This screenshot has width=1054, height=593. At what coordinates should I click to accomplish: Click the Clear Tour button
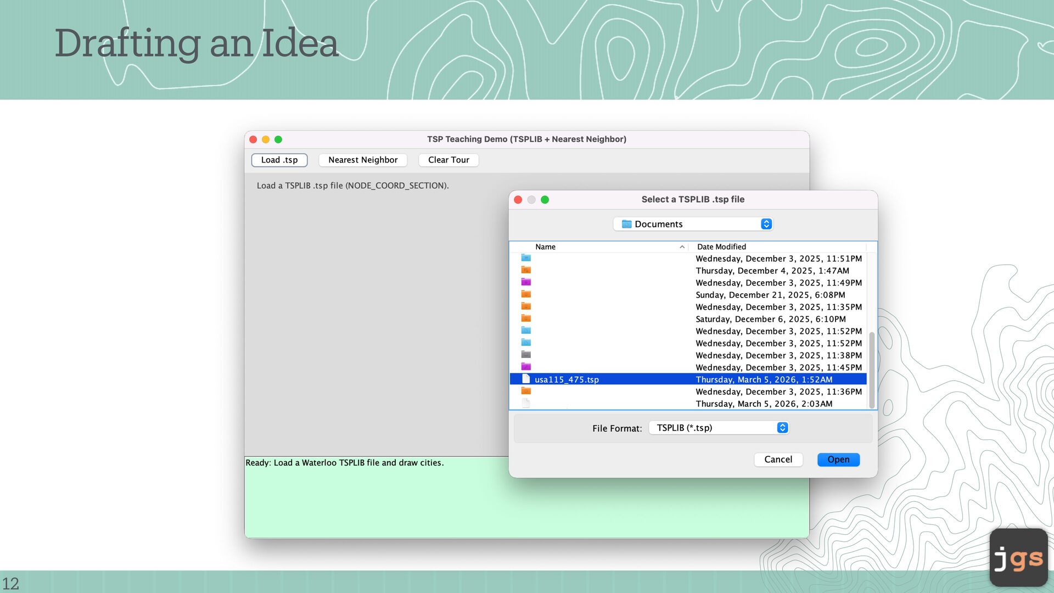[x=448, y=160]
